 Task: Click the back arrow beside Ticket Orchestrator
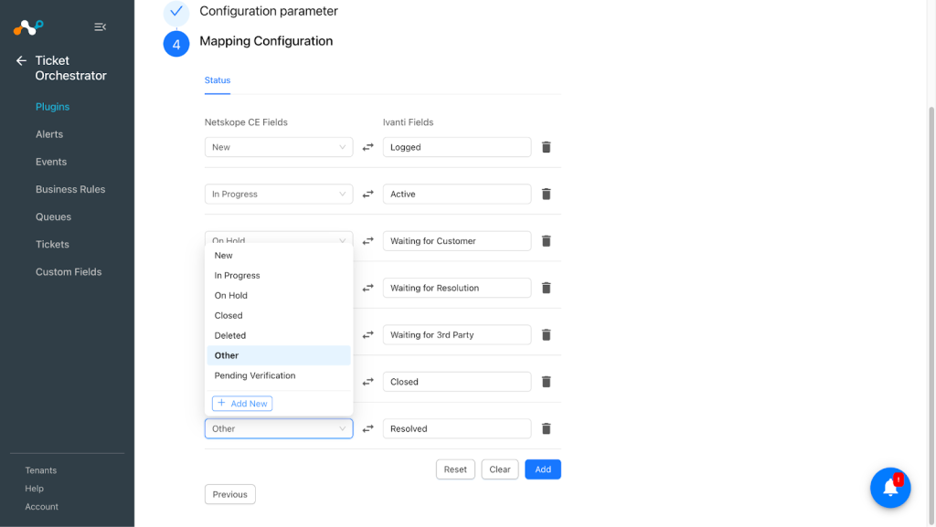[x=22, y=61]
